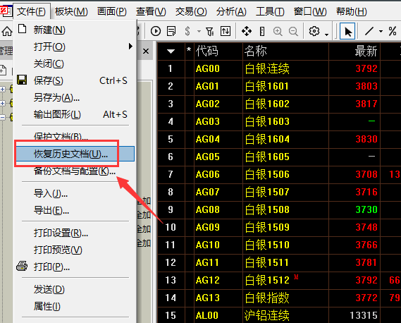Click the settings gear toolbar icon
This screenshot has height=323, width=401.
(314, 31)
